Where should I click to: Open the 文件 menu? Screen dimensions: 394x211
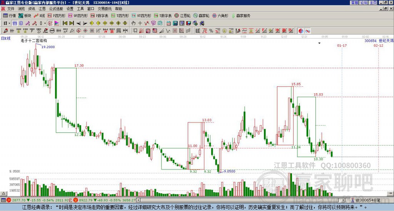[x=11, y=9]
